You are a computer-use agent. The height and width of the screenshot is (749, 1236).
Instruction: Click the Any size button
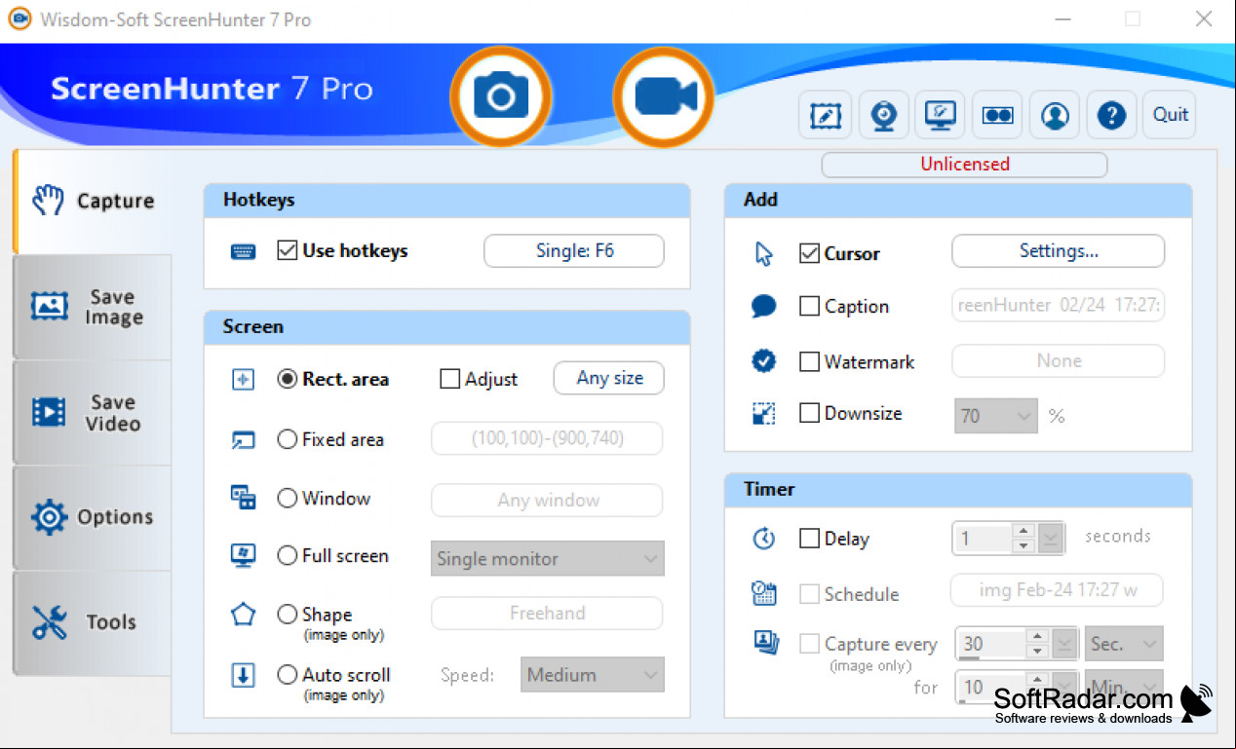[x=609, y=378]
